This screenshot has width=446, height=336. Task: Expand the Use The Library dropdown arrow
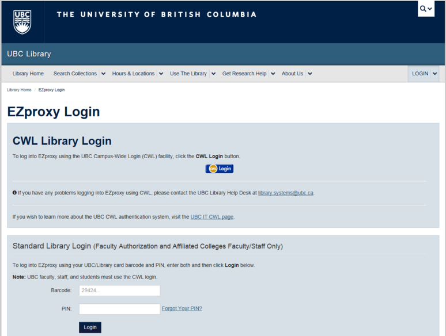pyautogui.click(x=213, y=74)
